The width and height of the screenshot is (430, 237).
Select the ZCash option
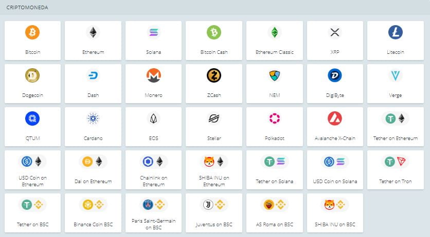[x=214, y=83]
